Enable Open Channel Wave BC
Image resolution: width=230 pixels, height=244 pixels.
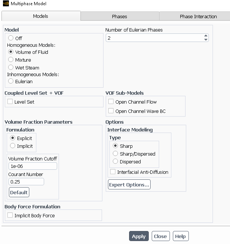coord(111,111)
